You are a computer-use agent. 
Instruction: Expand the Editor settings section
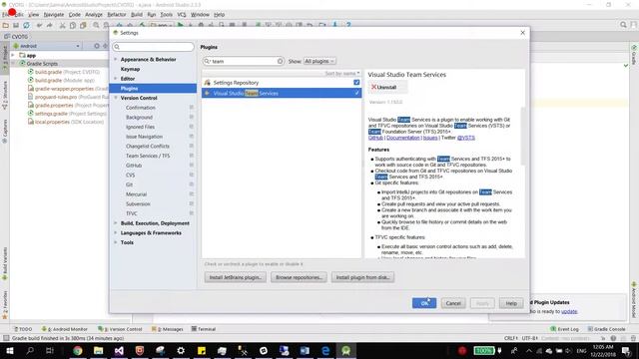point(116,79)
